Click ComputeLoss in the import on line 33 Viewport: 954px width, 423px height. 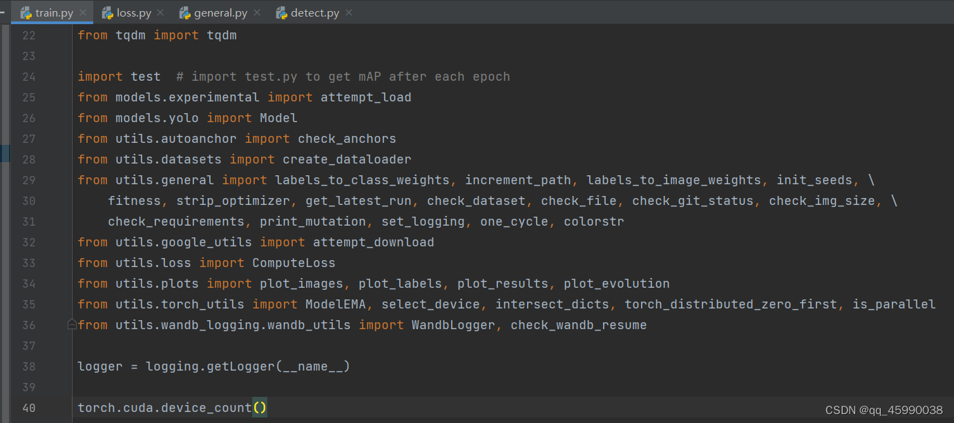293,262
